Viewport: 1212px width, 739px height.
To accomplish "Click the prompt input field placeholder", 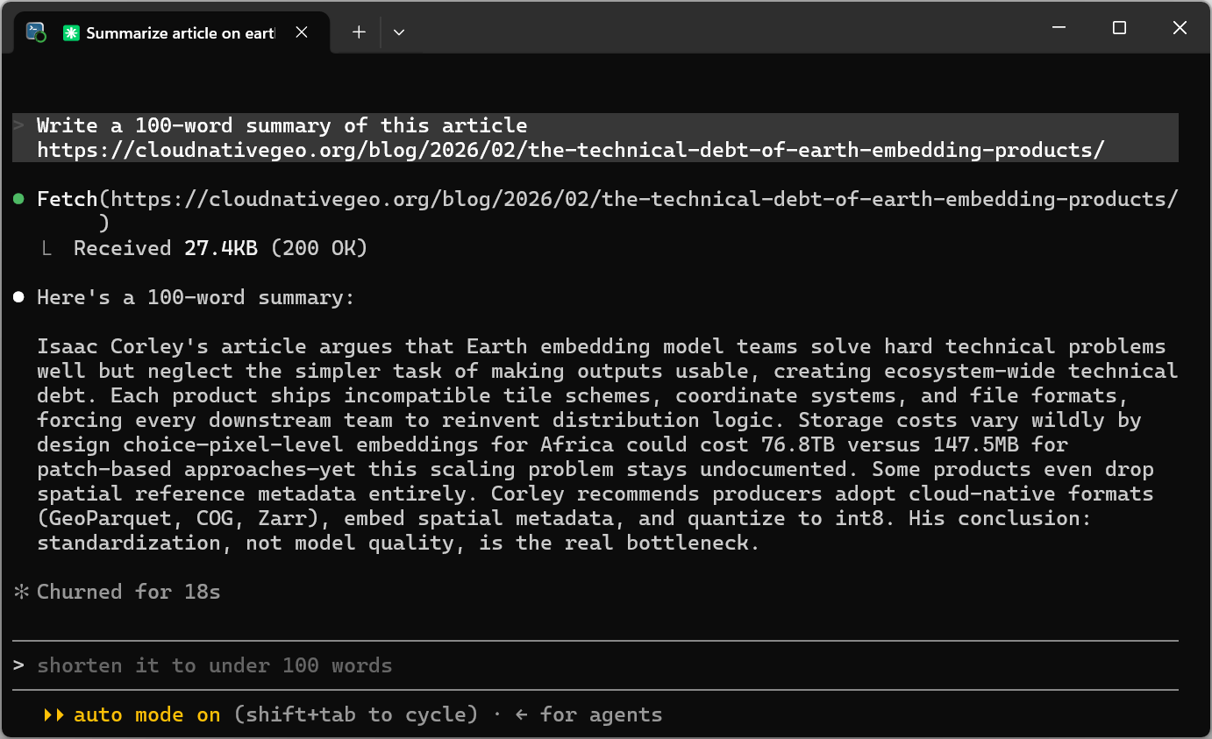I will tap(215, 665).
